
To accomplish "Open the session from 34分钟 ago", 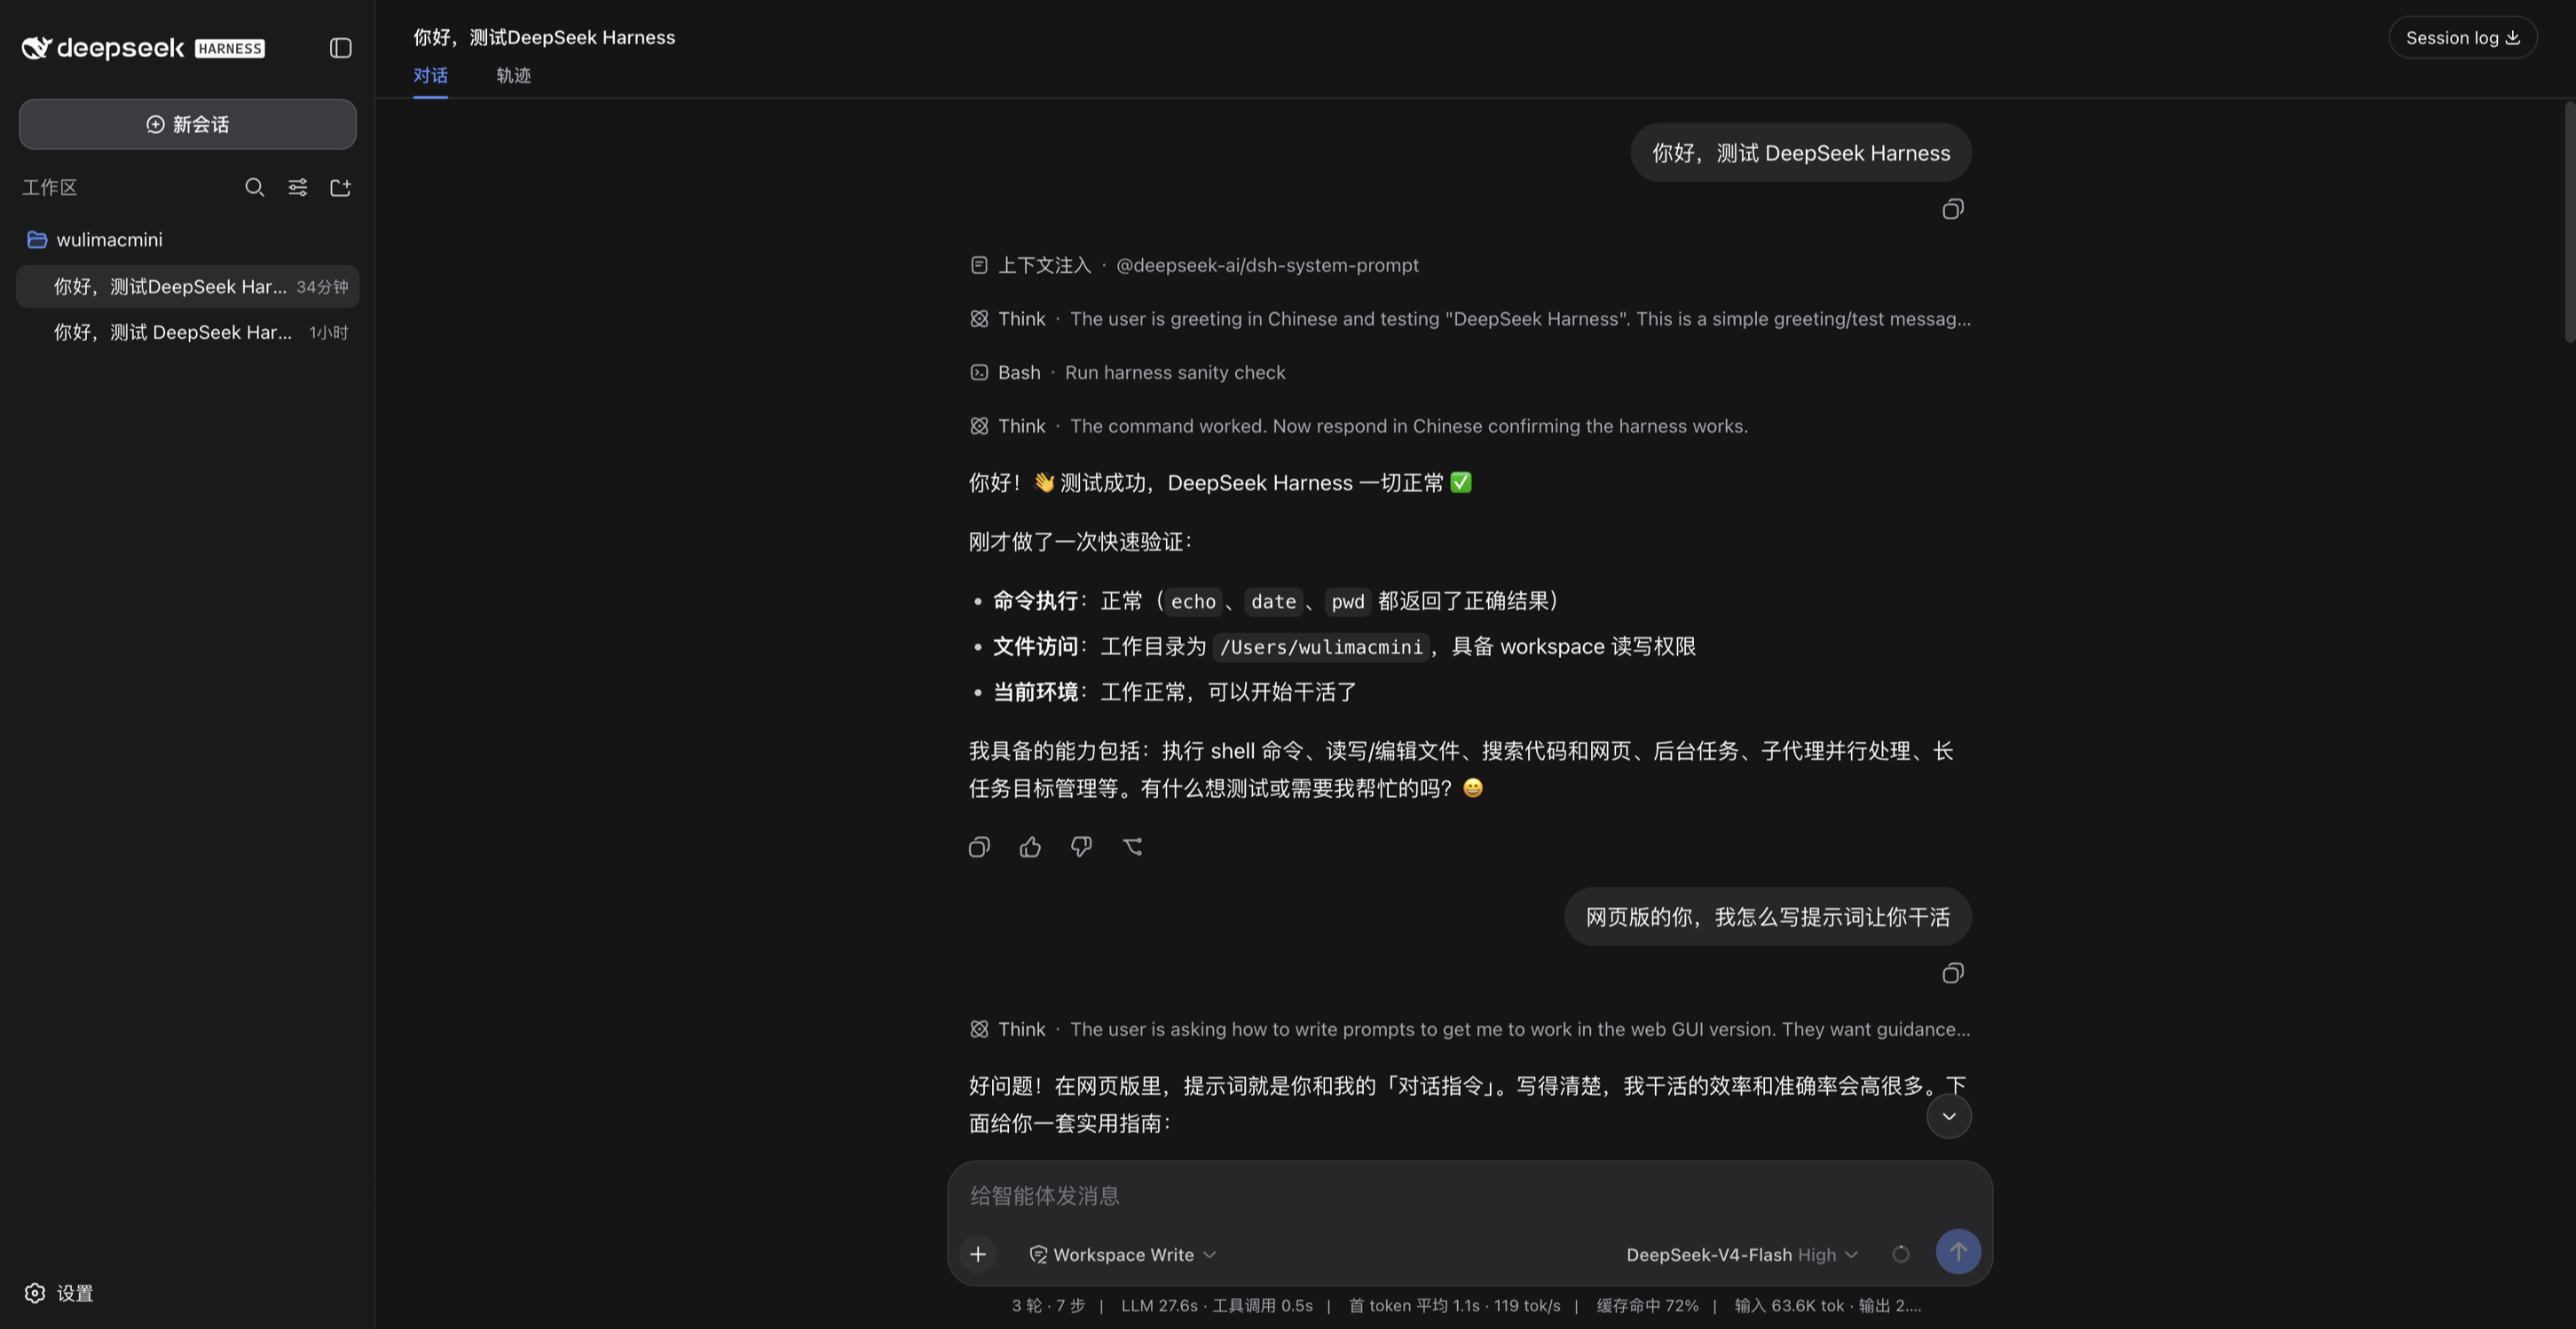I will pyautogui.click(x=188, y=286).
